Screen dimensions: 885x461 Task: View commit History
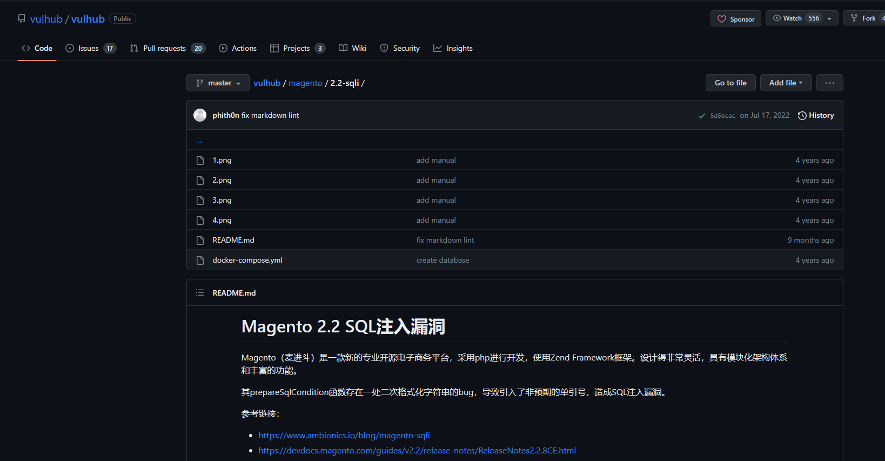tap(816, 115)
